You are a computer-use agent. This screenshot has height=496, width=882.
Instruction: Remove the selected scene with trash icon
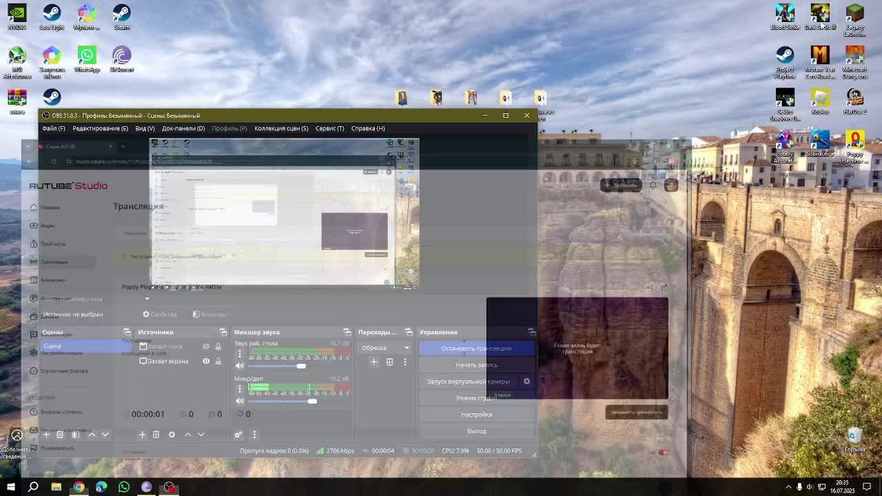click(x=60, y=435)
